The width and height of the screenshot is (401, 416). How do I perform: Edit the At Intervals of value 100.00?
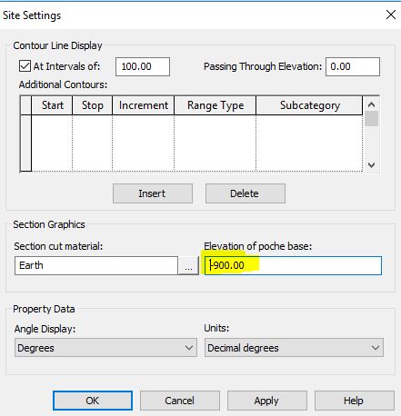(x=143, y=66)
